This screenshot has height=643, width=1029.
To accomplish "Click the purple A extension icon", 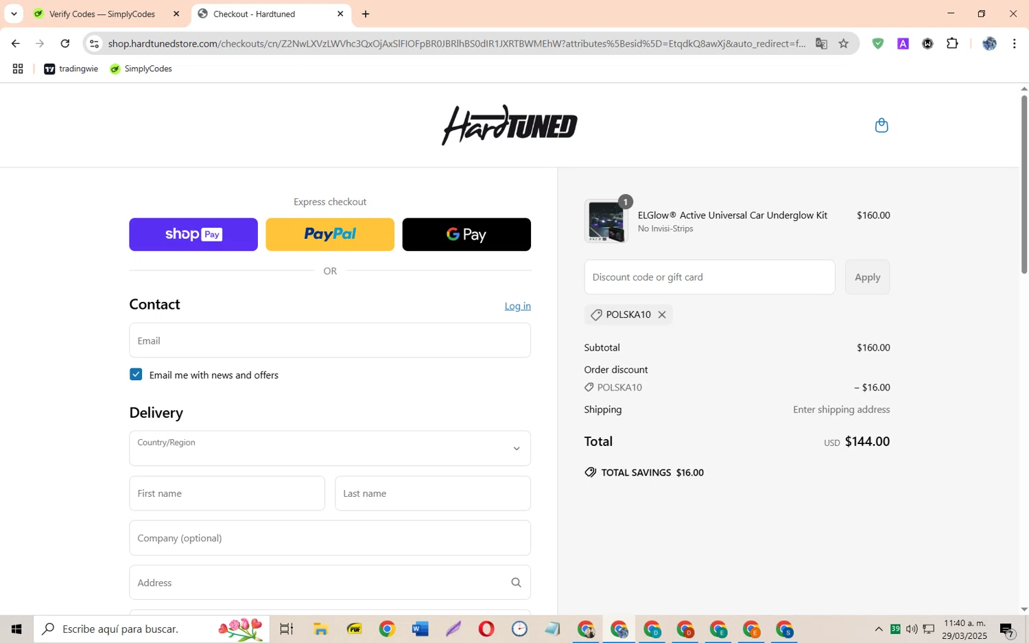I will coord(903,43).
